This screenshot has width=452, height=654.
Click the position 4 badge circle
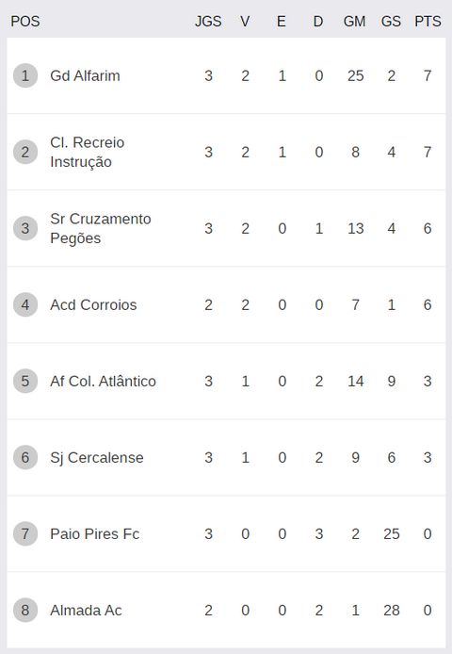25,304
